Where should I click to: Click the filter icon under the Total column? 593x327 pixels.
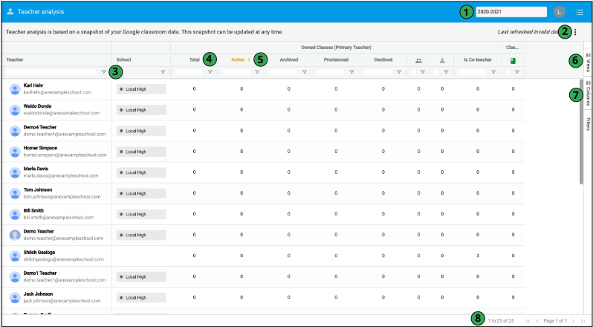210,72
